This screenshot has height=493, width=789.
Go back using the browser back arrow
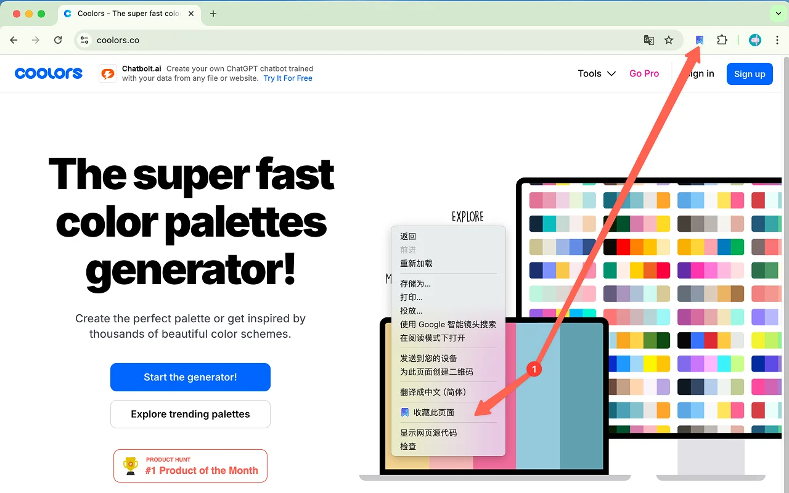(x=14, y=40)
